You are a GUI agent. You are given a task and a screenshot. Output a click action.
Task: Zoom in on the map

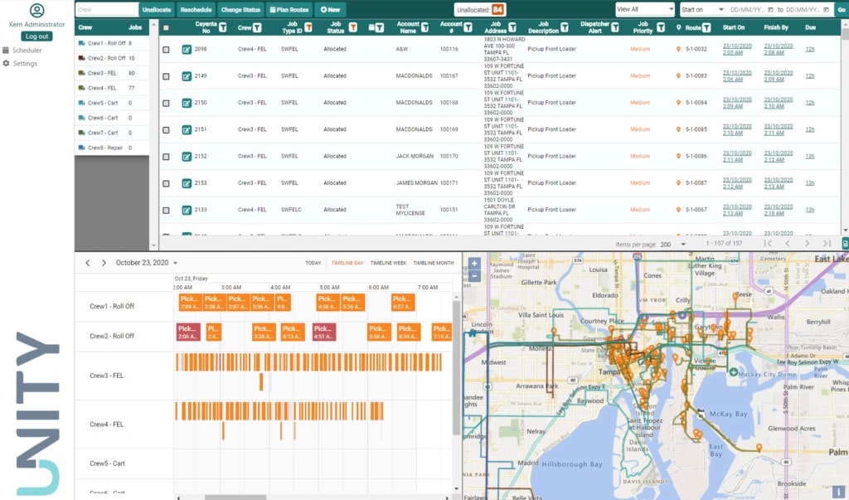pyautogui.click(x=474, y=264)
